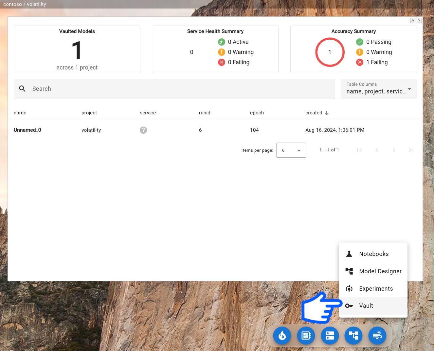
Task: Focus the Search input field
Action: (x=180, y=89)
